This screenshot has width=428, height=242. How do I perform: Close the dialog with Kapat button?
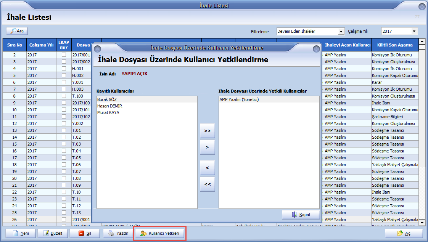301,215
